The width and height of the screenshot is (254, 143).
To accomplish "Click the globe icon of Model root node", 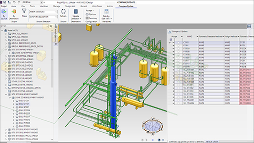I will [6, 30].
